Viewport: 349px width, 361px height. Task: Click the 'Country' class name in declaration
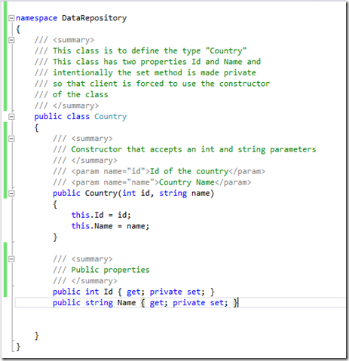[x=111, y=117]
